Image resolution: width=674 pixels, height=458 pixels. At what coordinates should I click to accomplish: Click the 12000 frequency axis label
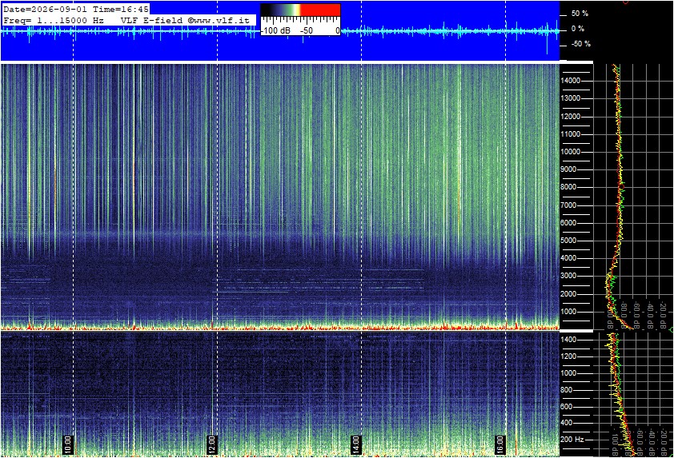pos(571,117)
